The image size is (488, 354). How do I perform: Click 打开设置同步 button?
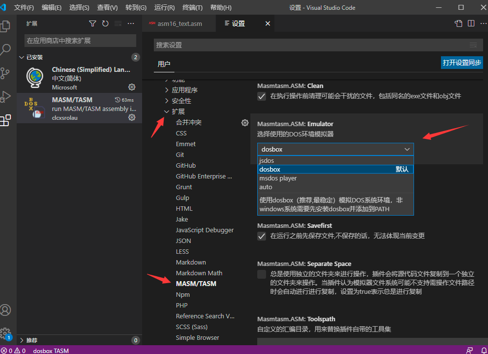click(x=462, y=63)
